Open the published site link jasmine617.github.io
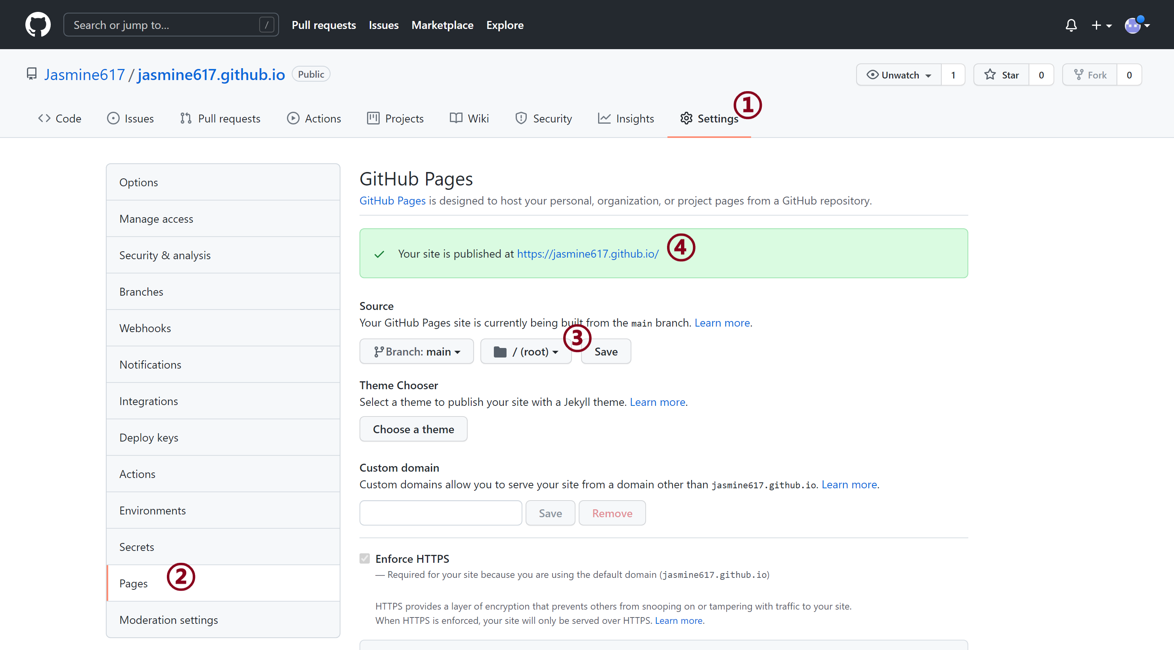Image resolution: width=1174 pixels, height=650 pixels. (x=587, y=254)
